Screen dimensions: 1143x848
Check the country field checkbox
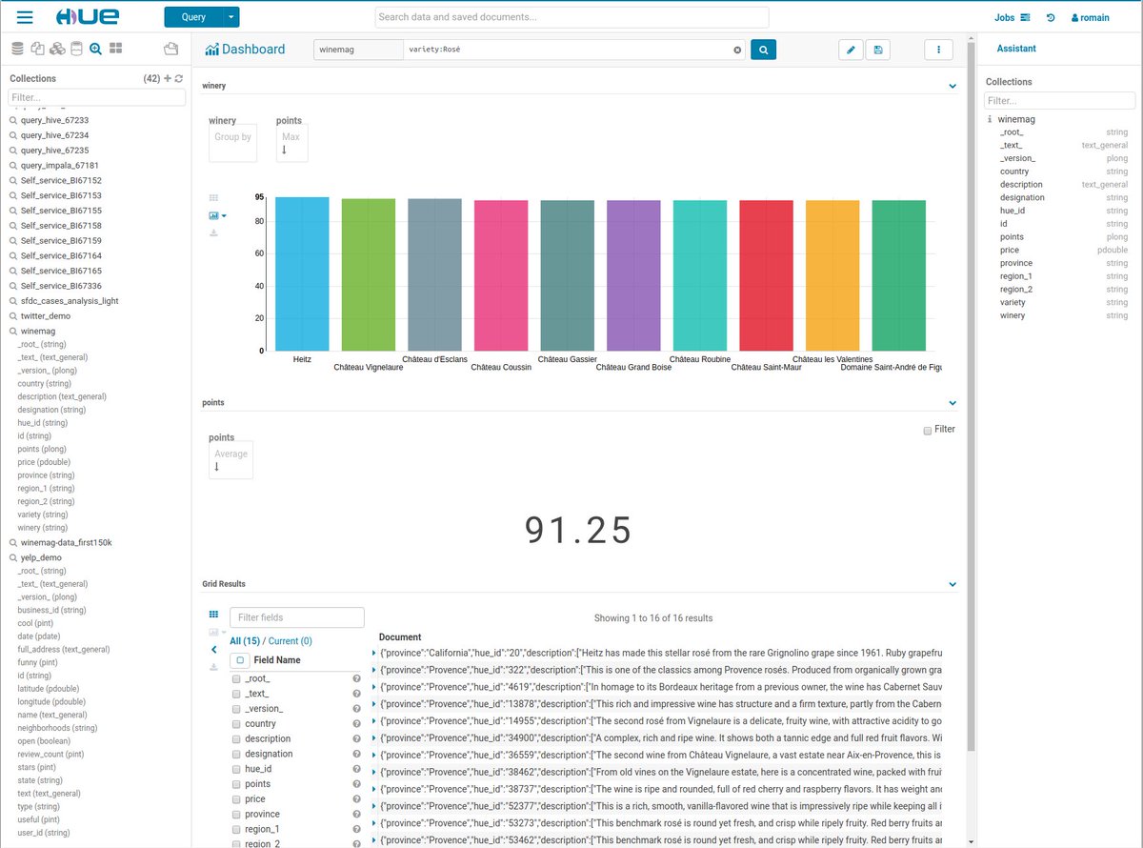[x=236, y=723]
